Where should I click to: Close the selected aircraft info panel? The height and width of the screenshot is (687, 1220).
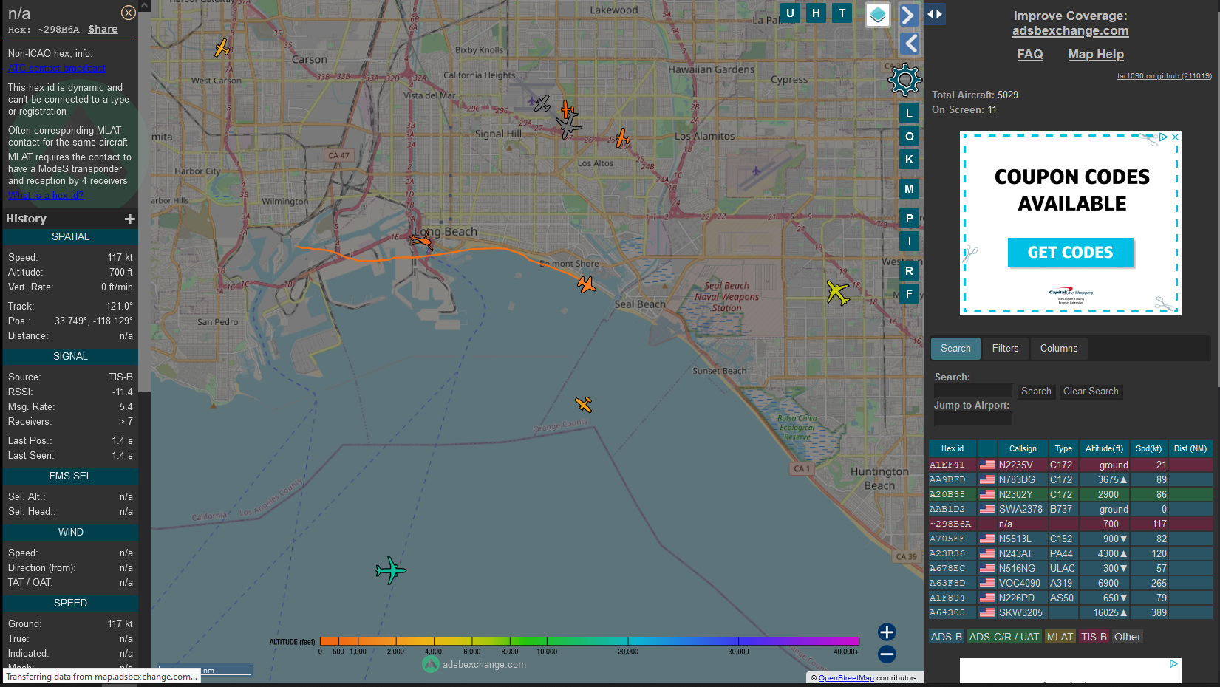128,13
